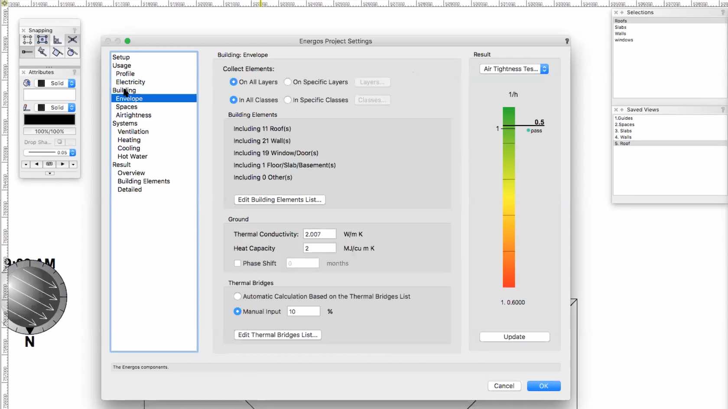
Task: Close the Saved Views palette
Action: point(616,110)
